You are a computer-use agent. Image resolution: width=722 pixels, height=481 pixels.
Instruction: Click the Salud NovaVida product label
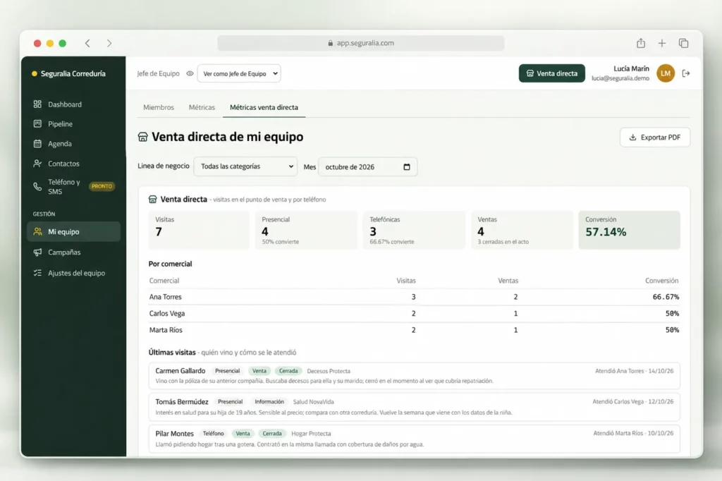tap(313, 402)
